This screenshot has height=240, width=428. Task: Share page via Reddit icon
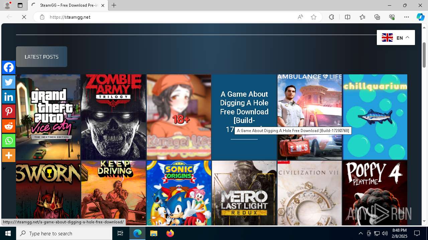[x=9, y=126]
